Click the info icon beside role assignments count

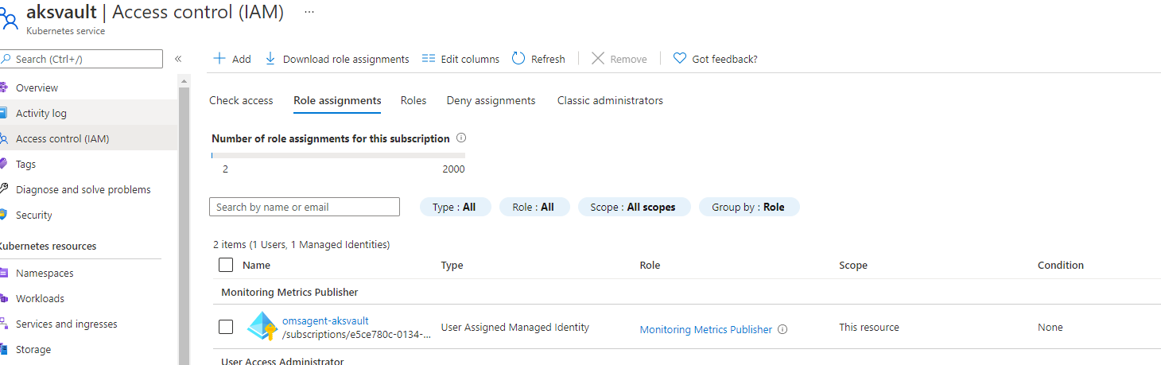click(461, 138)
